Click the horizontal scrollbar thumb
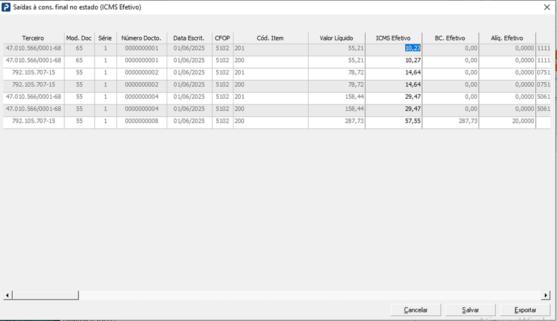The height and width of the screenshot is (321, 557). [x=46, y=295]
